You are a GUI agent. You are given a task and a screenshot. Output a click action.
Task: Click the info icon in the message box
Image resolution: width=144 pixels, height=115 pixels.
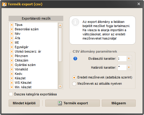pos(75,22)
